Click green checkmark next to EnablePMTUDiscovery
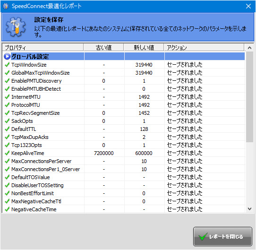This screenshot has width=256, height=250. [7, 81]
